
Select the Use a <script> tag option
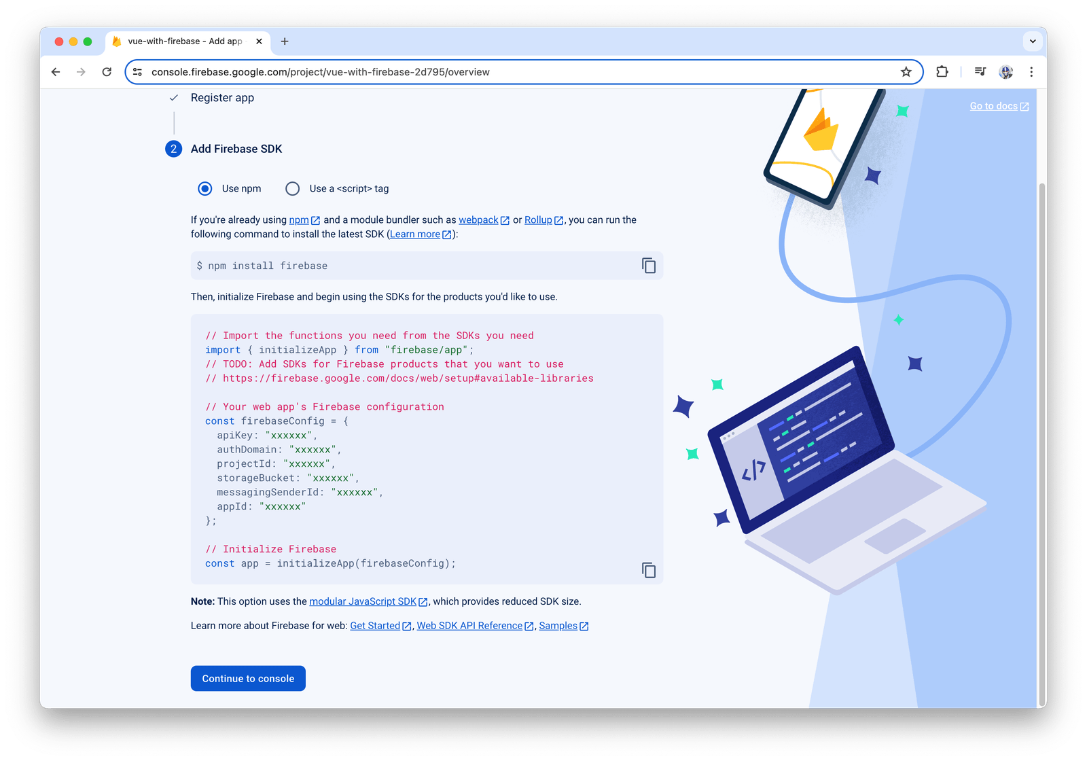click(x=292, y=189)
